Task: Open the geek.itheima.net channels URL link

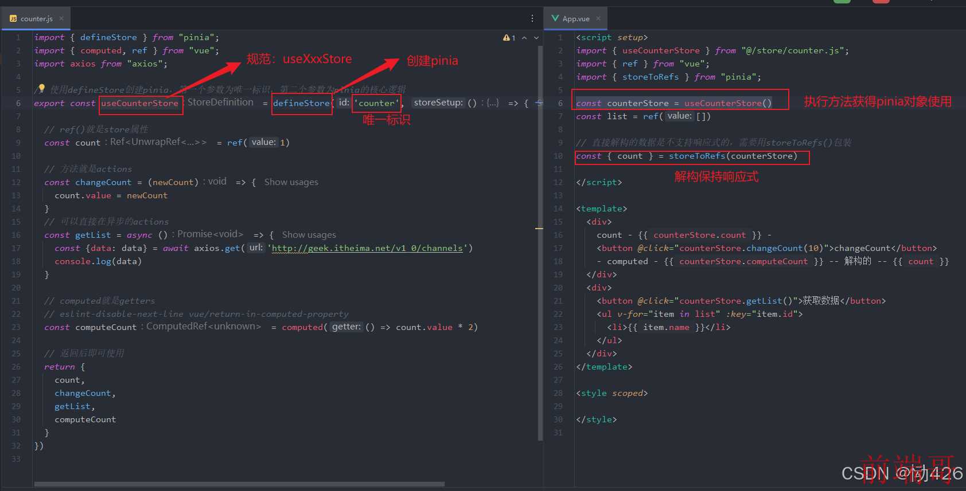Action: (367, 248)
